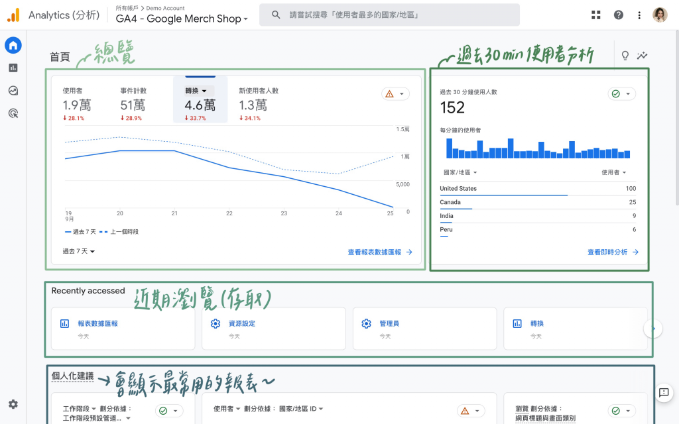Viewport: 679px width, 424px height.
Task: Click the 管理員 gear icon card
Action: coord(366,323)
